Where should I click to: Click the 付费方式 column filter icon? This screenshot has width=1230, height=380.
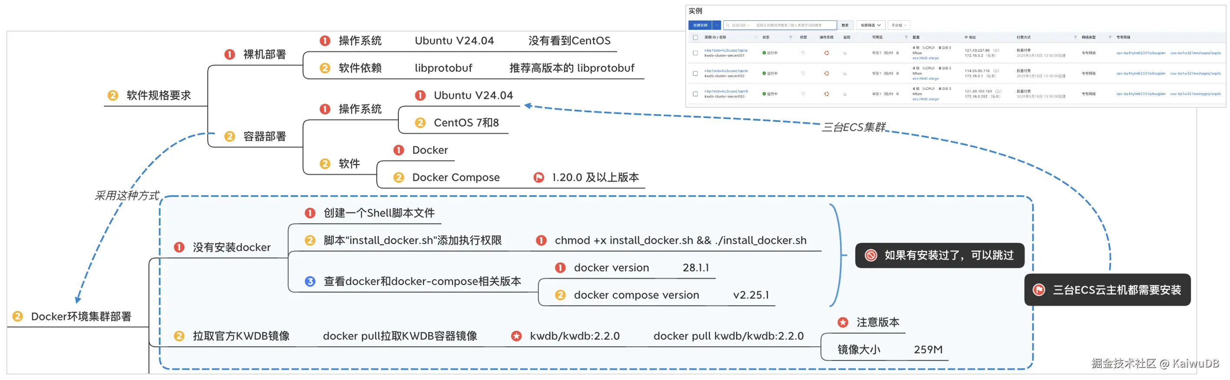(1075, 37)
